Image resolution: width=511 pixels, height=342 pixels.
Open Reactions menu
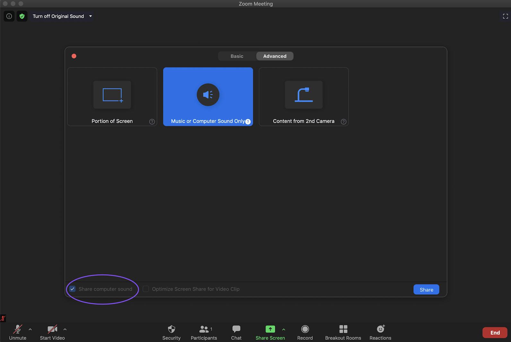click(x=380, y=332)
